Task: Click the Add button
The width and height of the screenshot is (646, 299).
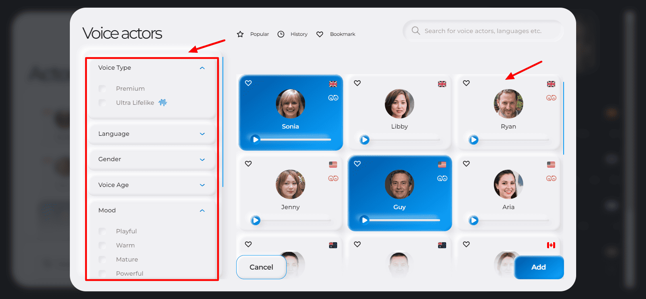Action: click(539, 267)
